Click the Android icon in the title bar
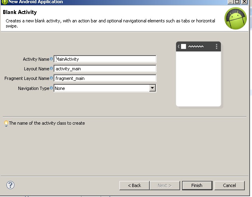 (x=5, y=2)
